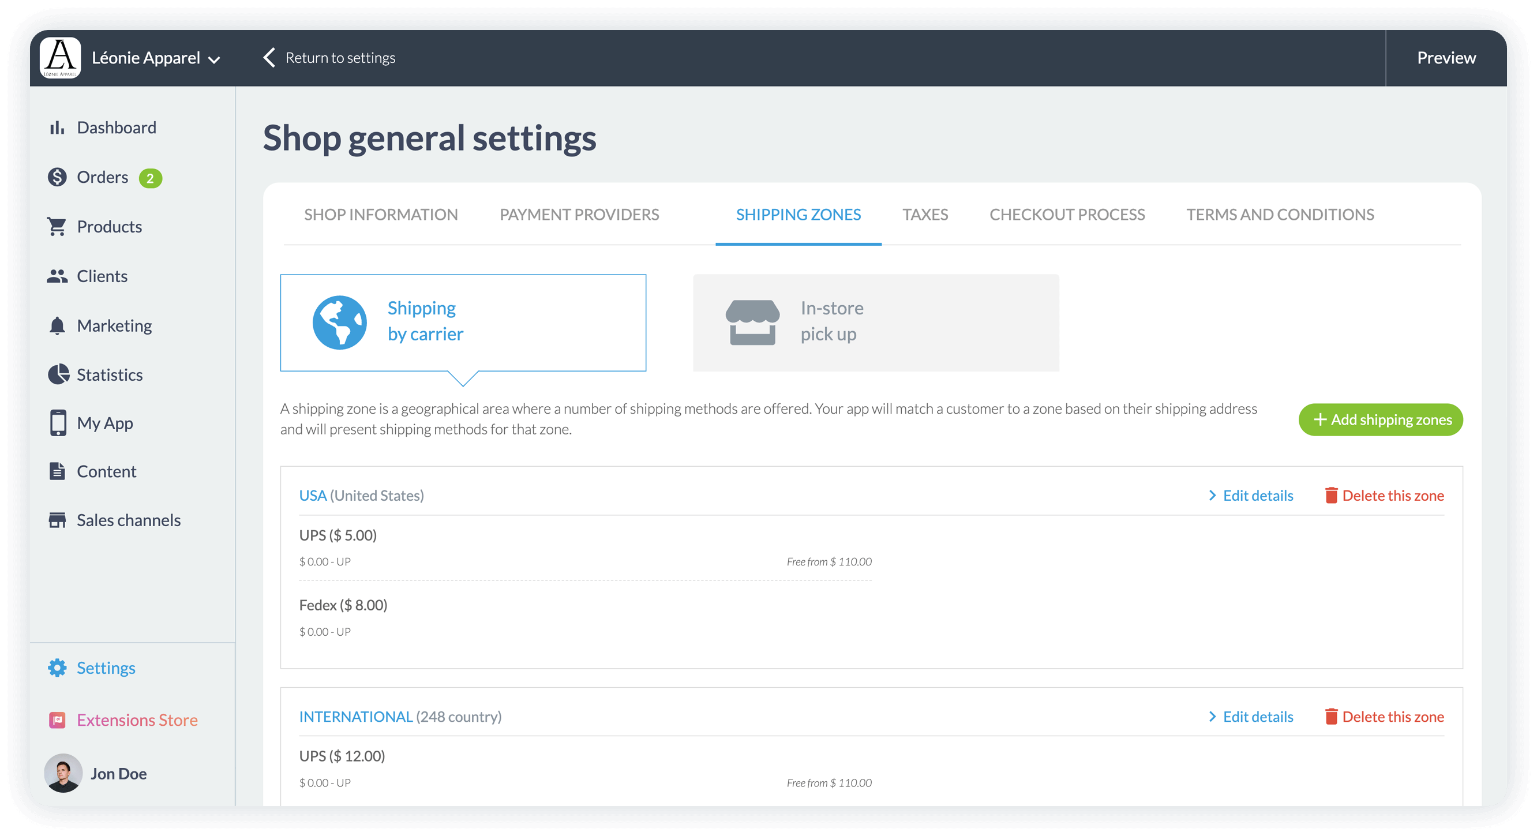
Task: Open Extensions Store link
Action: 137,720
